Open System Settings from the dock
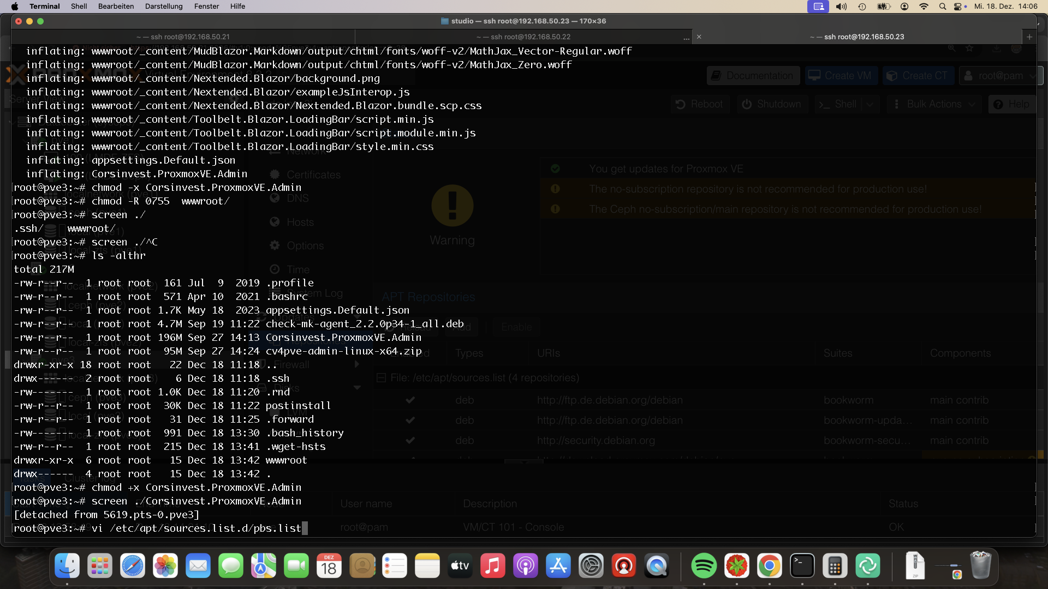The width and height of the screenshot is (1048, 589). pos(591,566)
